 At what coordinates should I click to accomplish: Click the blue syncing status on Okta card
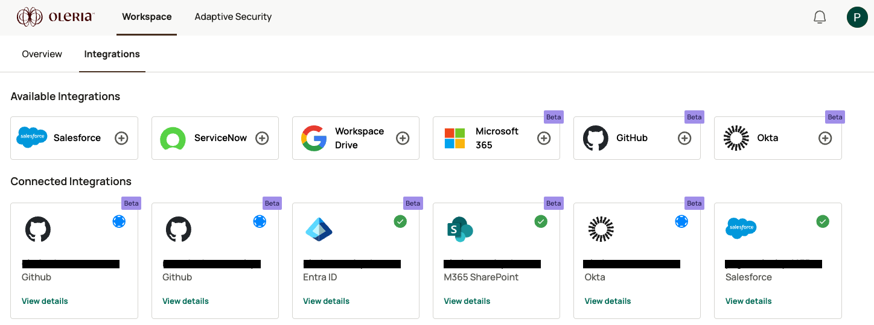[681, 222]
